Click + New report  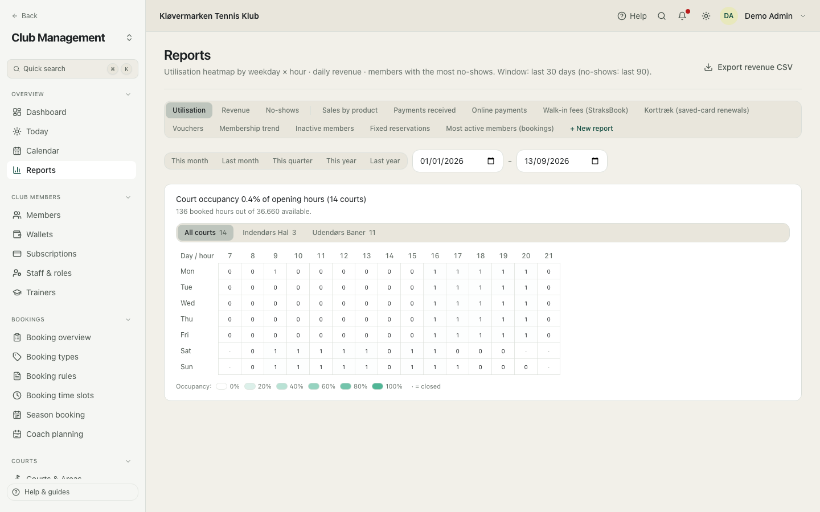pos(592,129)
